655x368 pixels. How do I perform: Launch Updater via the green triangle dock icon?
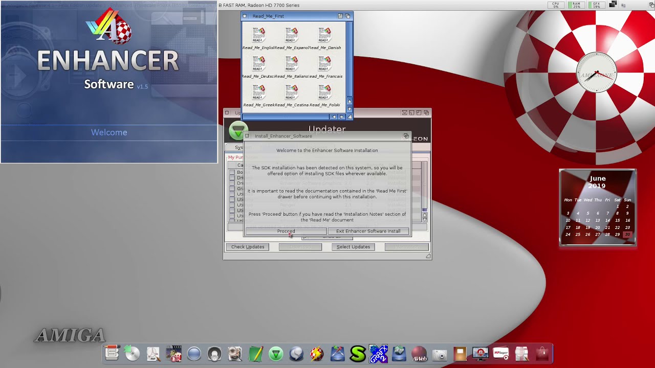(x=276, y=353)
